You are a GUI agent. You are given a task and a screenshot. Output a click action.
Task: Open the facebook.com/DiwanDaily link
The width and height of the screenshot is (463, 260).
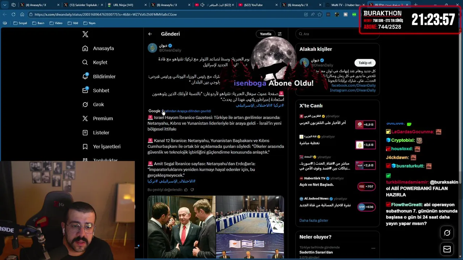[x=353, y=85]
